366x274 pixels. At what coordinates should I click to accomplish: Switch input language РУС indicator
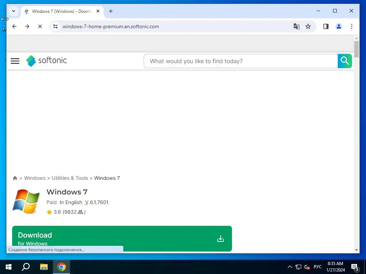pyautogui.click(x=317, y=267)
